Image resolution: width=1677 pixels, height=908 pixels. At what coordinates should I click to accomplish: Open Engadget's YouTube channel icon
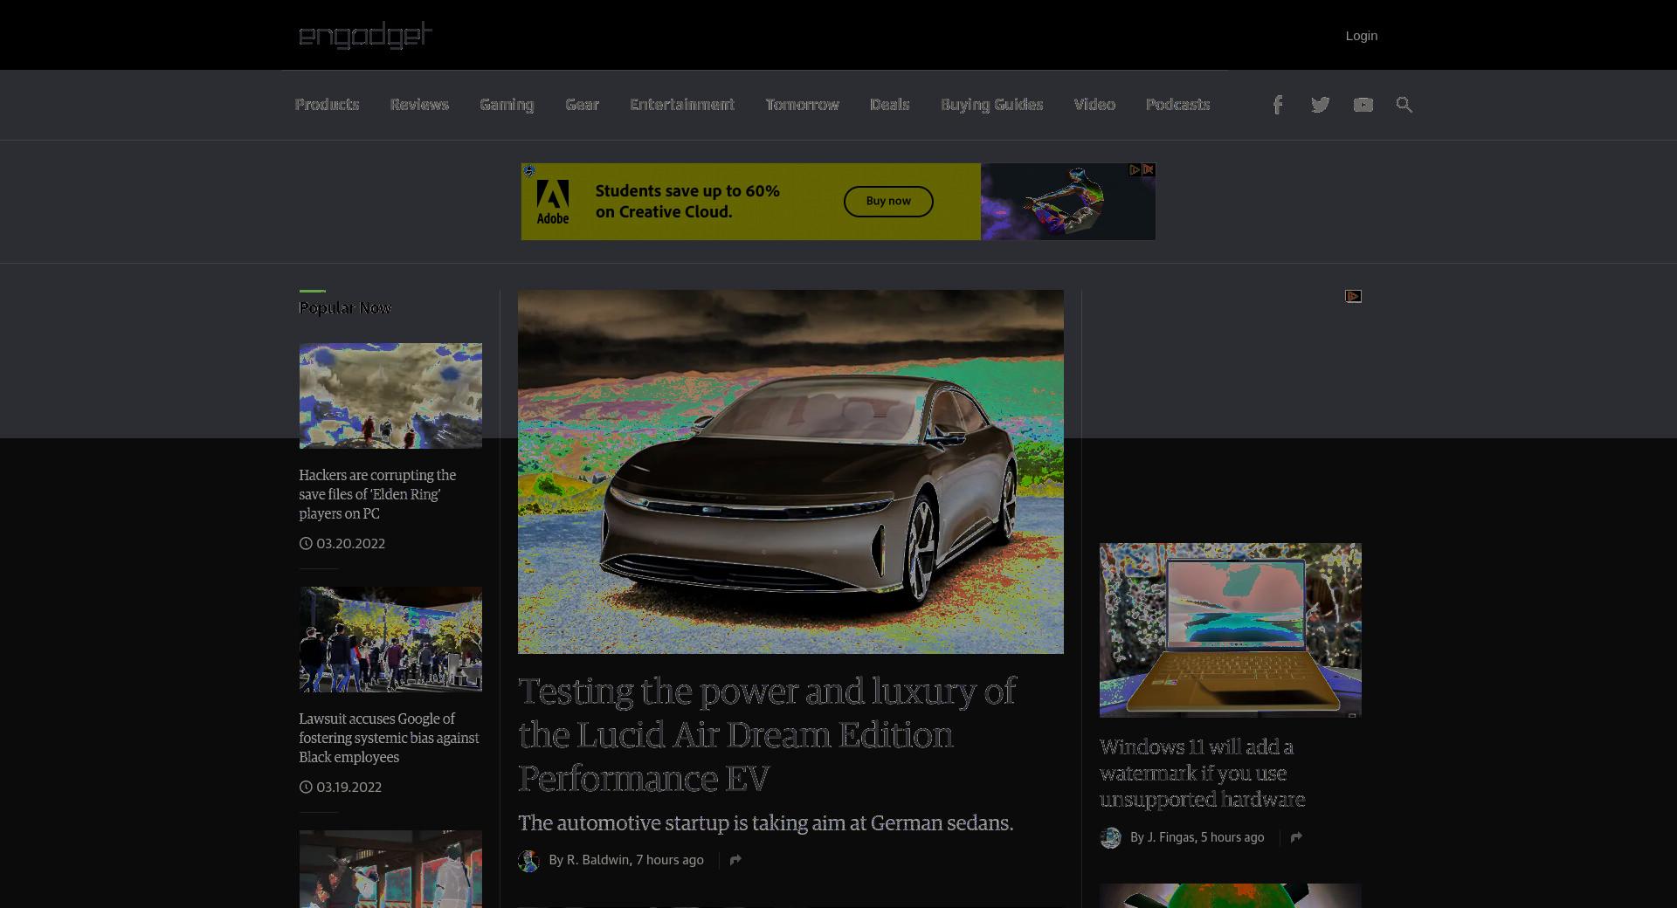click(1363, 105)
